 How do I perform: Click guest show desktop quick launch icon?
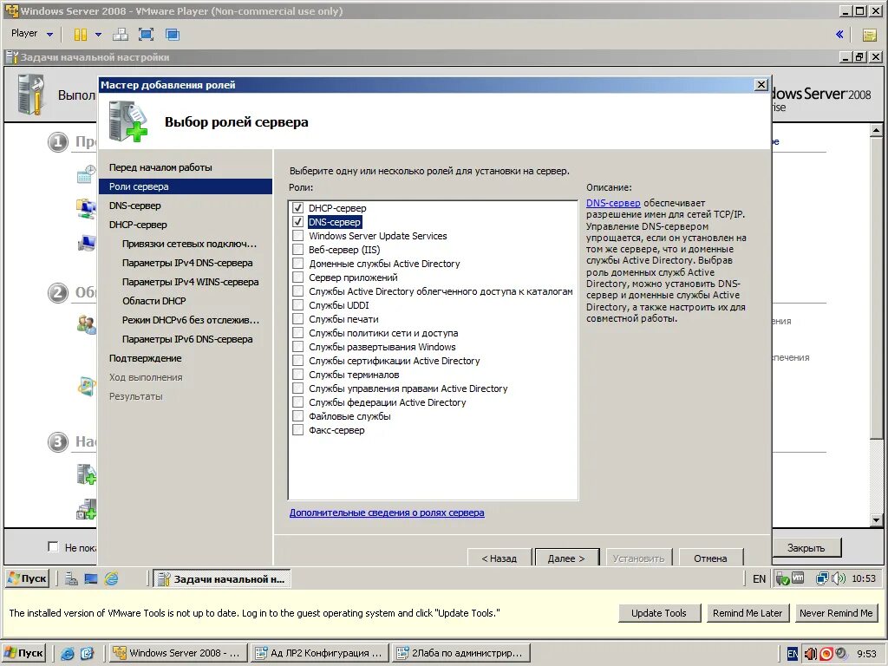90,578
